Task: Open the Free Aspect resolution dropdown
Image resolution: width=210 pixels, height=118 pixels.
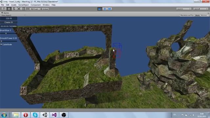Action: tap(13, 15)
